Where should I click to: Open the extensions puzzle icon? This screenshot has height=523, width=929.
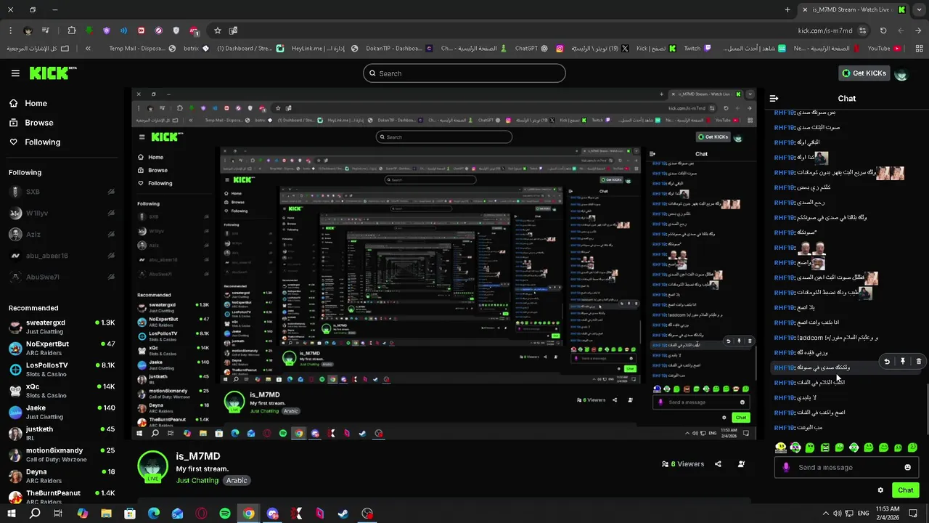click(71, 31)
